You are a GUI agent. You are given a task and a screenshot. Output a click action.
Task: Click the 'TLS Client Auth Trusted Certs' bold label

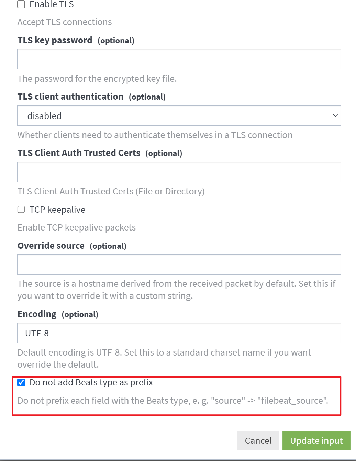pos(79,153)
